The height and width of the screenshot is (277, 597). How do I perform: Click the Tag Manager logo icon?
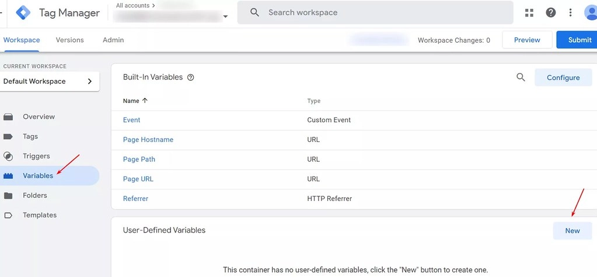click(x=23, y=12)
